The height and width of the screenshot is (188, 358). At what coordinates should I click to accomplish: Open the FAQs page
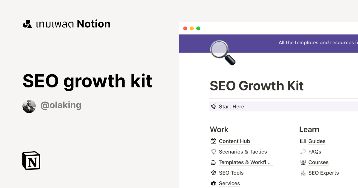(x=314, y=152)
